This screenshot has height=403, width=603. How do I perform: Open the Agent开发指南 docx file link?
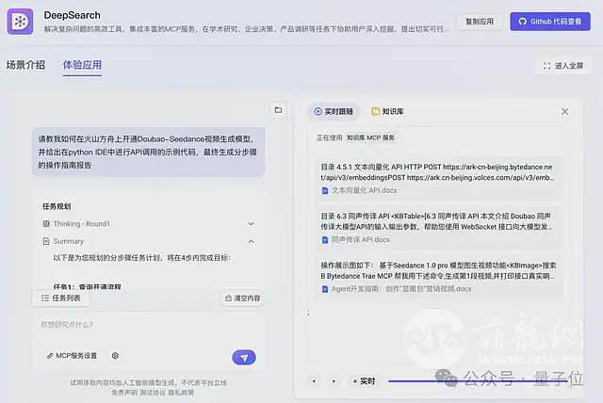397,289
